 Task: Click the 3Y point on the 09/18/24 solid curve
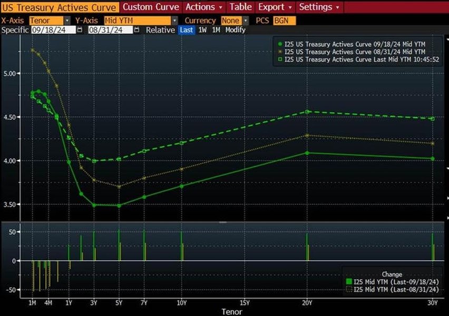[94, 205]
